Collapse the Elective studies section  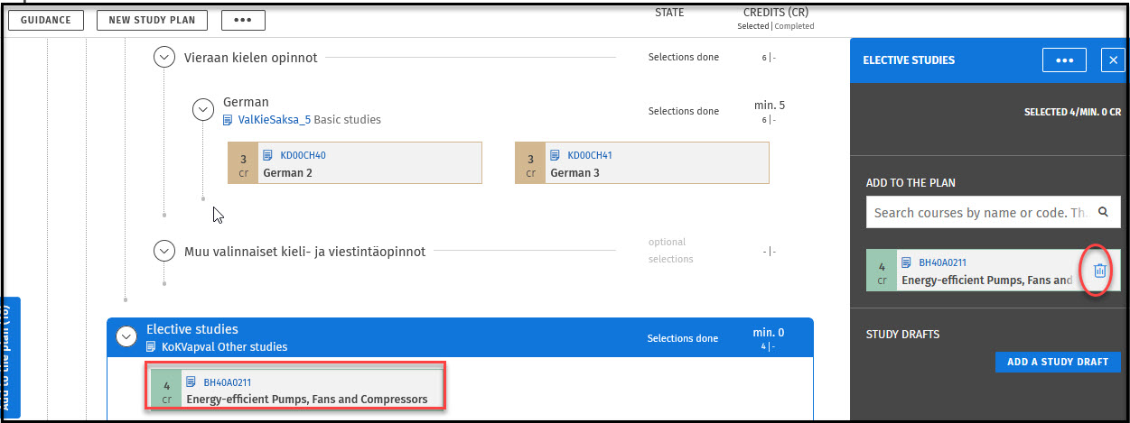(x=126, y=337)
